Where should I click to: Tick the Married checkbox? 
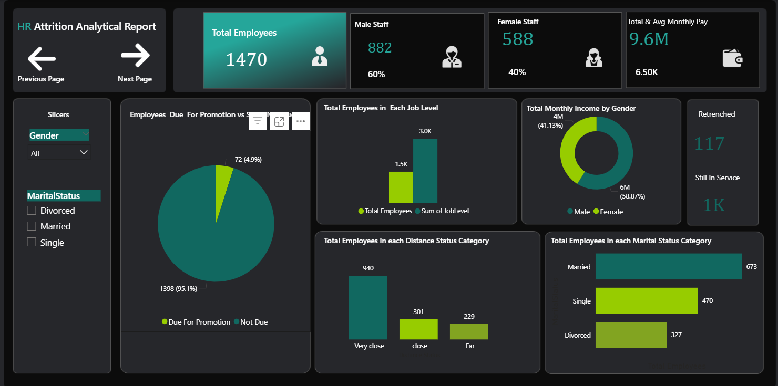tap(32, 226)
